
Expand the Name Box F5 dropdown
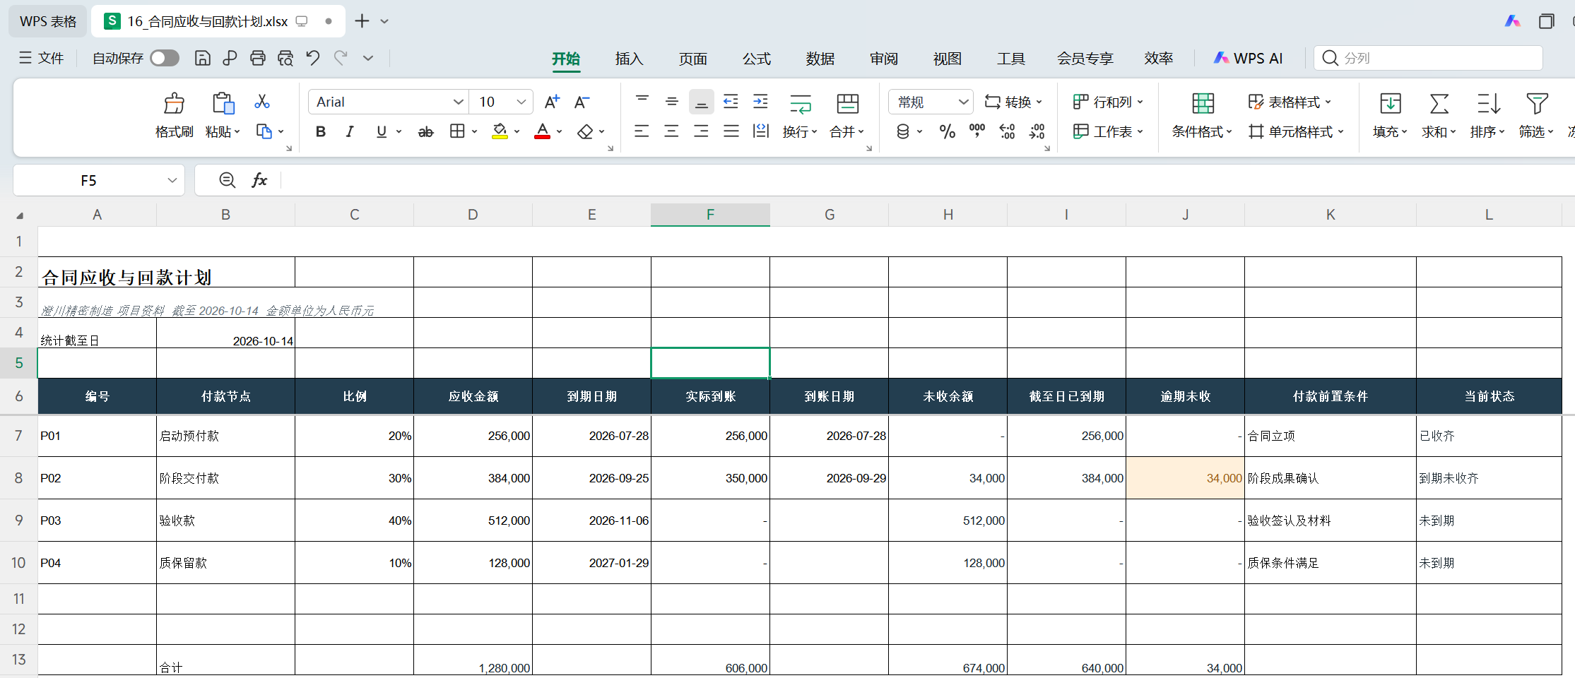click(172, 180)
